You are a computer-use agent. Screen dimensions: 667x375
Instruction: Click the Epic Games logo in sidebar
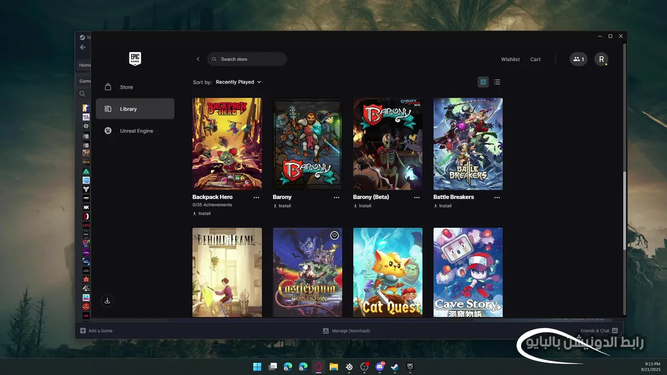click(x=135, y=59)
